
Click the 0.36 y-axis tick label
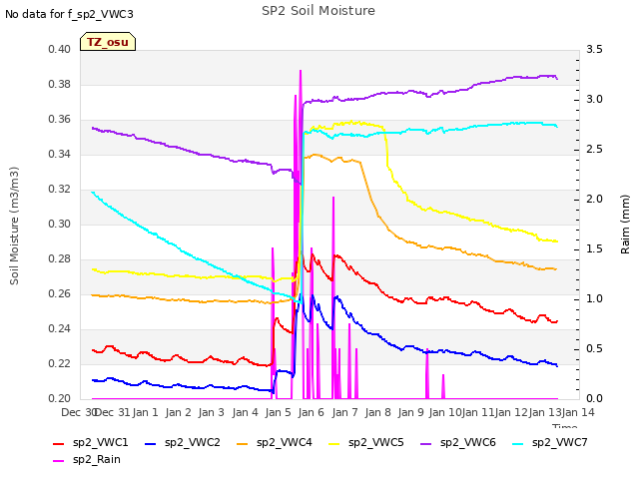(x=60, y=120)
